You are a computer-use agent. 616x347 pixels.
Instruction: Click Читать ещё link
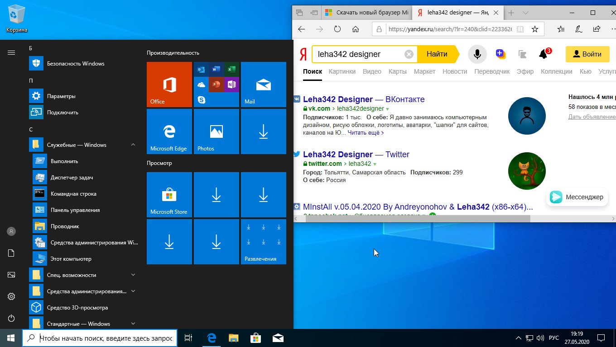pos(366,133)
